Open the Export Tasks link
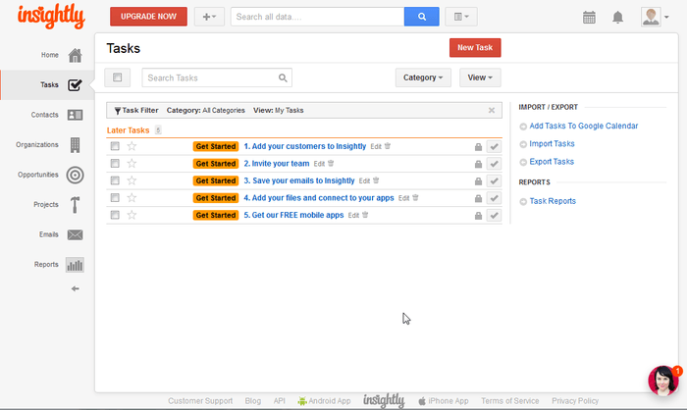687x410 pixels. pos(552,162)
